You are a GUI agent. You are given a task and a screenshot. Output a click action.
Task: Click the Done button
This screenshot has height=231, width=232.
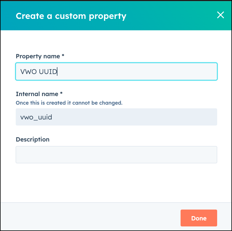199,218
